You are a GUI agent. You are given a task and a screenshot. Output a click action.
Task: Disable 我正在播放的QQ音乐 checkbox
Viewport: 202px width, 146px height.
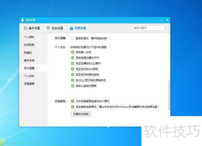73,63
